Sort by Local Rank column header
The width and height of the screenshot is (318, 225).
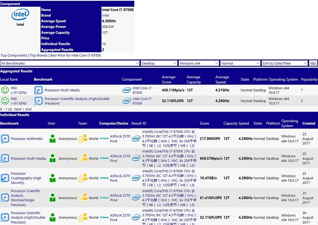pos(9,79)
